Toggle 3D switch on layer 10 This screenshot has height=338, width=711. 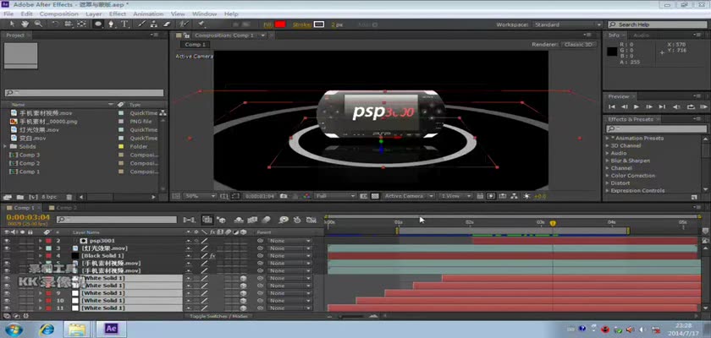click(x=243, y=301)
